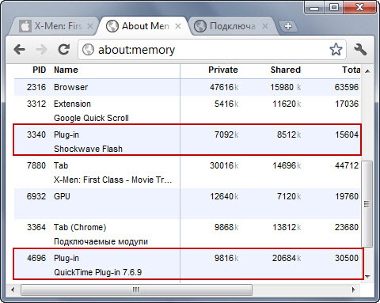Close the X-Men: First tab
380x303 pixels.
[x=90, y=26]
